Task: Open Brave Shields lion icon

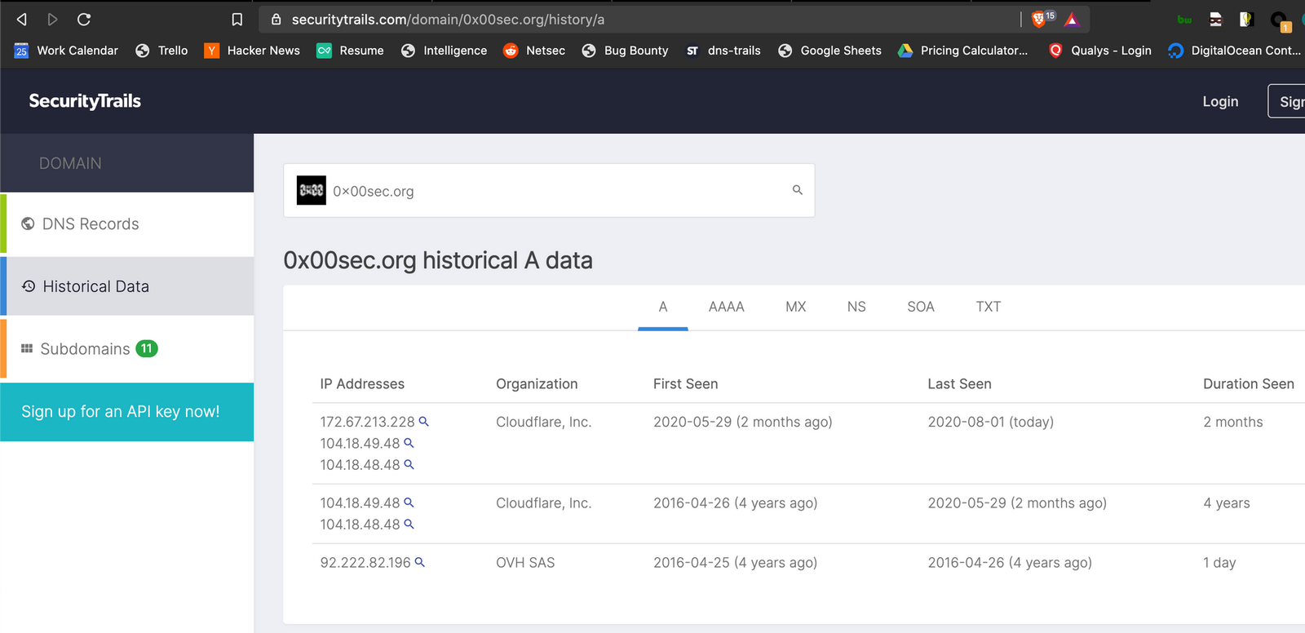Action: coord(1038,19)
